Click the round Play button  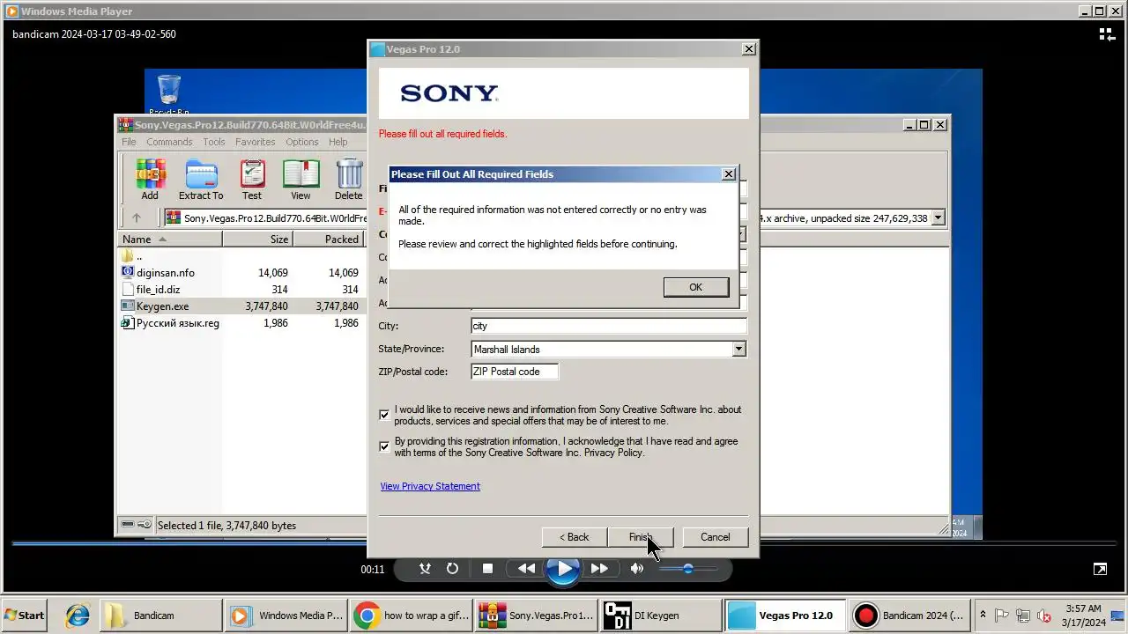pos(563,569)
